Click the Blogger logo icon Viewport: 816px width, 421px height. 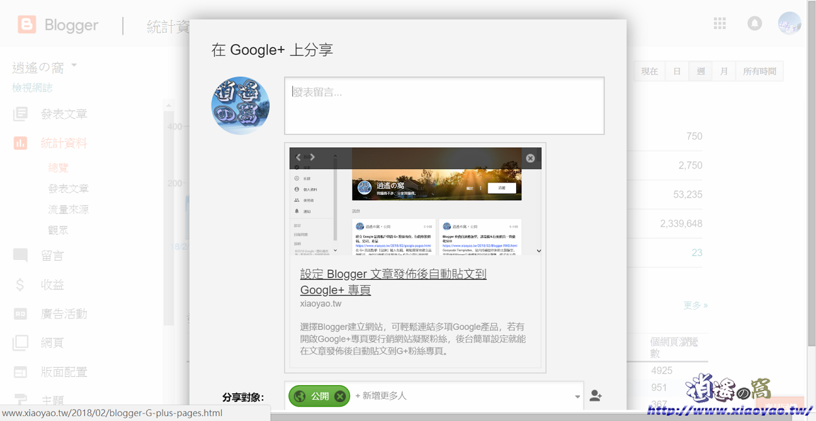pos(27,25)
